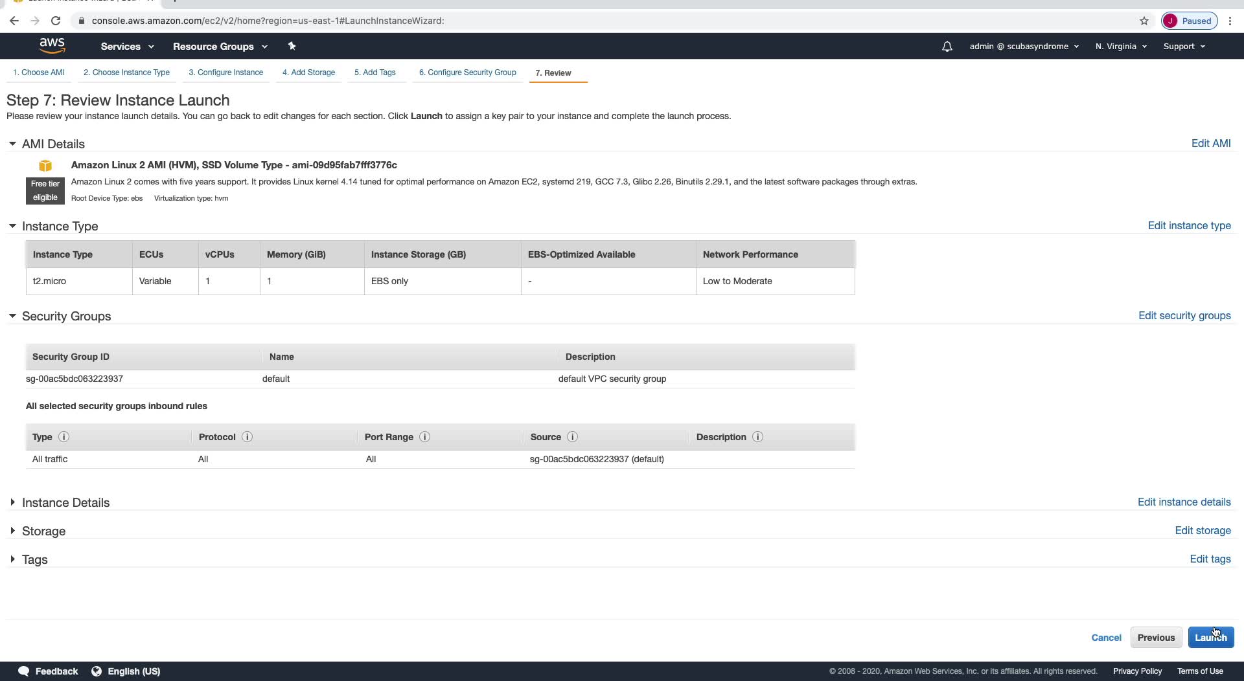1244x681 pixels.
Task: Click the site lock icon in address bar
Action: coord(81,21)
